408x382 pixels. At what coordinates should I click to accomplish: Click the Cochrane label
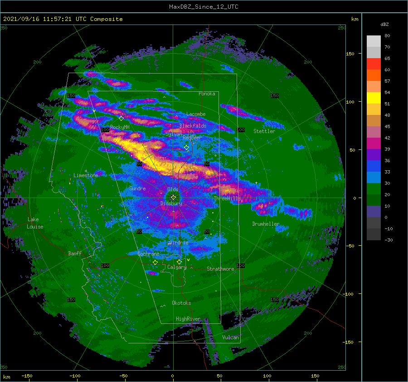tap(148, 254)
